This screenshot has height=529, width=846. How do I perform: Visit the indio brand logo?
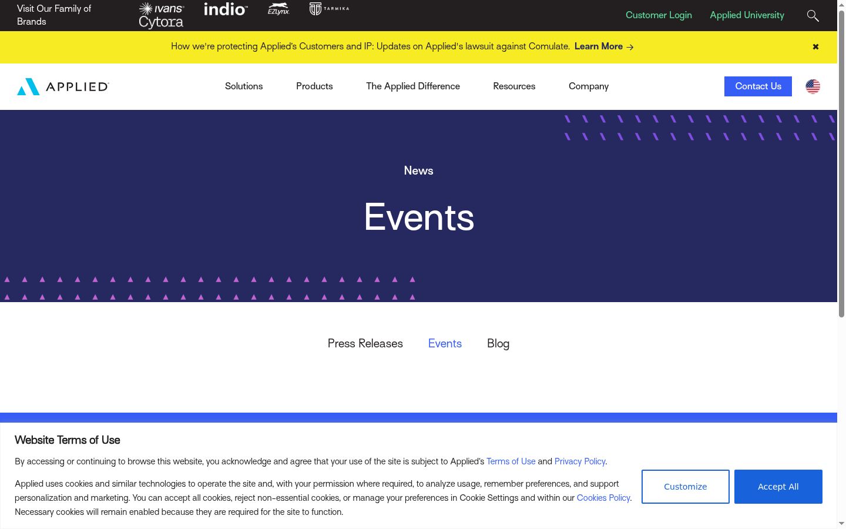[x=226, y=9]
